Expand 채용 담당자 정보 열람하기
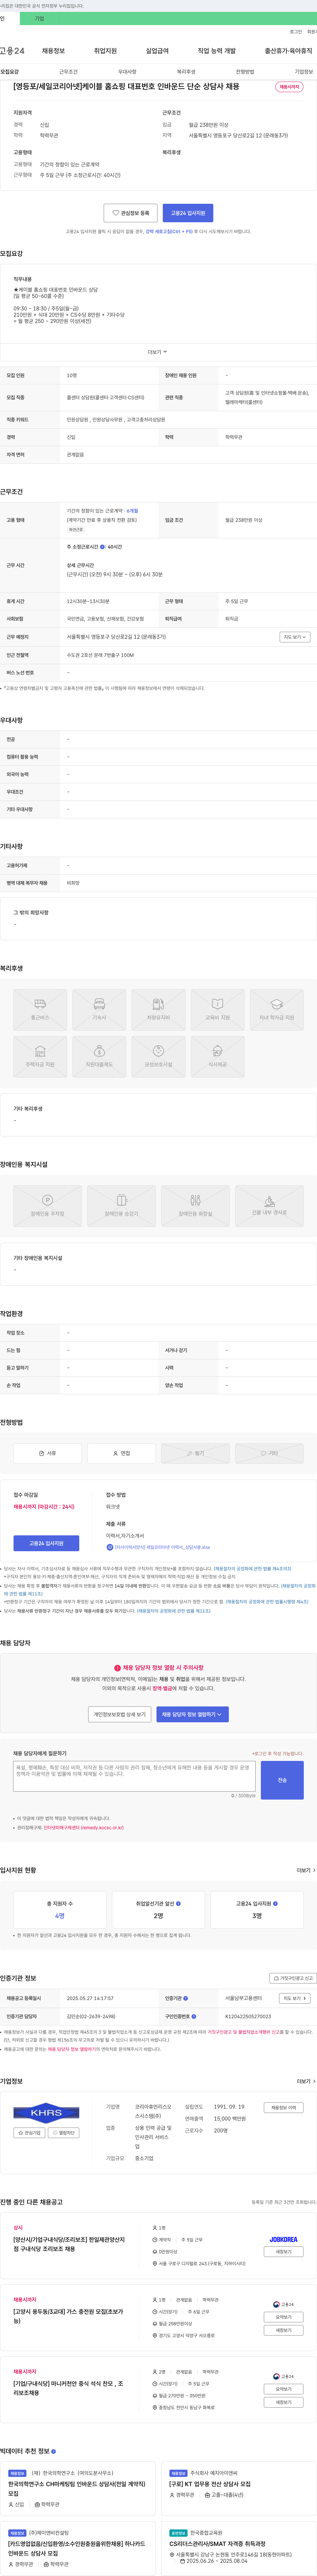The image size is (317, 2576). pyautogui.click(x=192, y=1714)
